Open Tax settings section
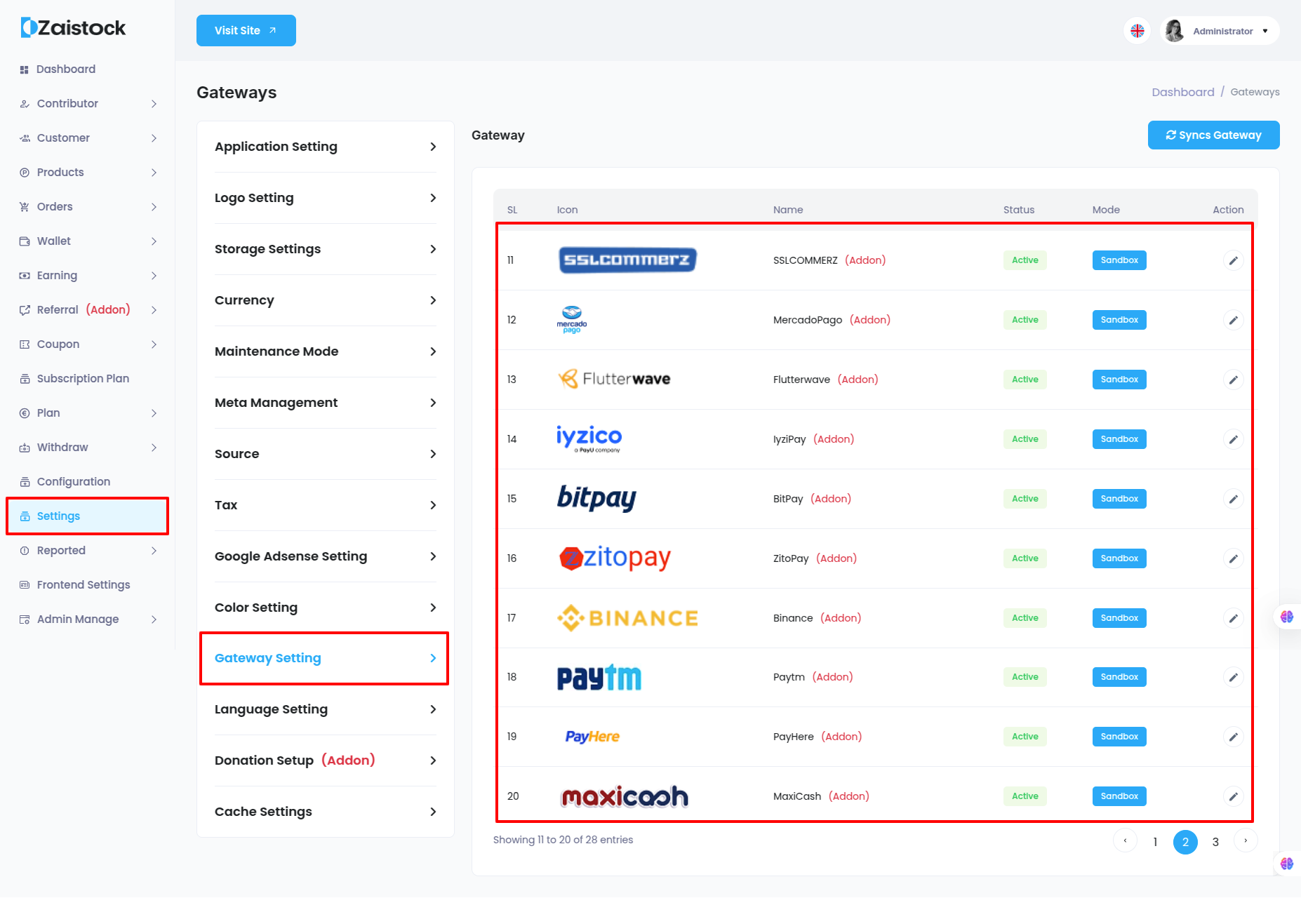Screen dimensions: 1301x898 pos(325,505)
